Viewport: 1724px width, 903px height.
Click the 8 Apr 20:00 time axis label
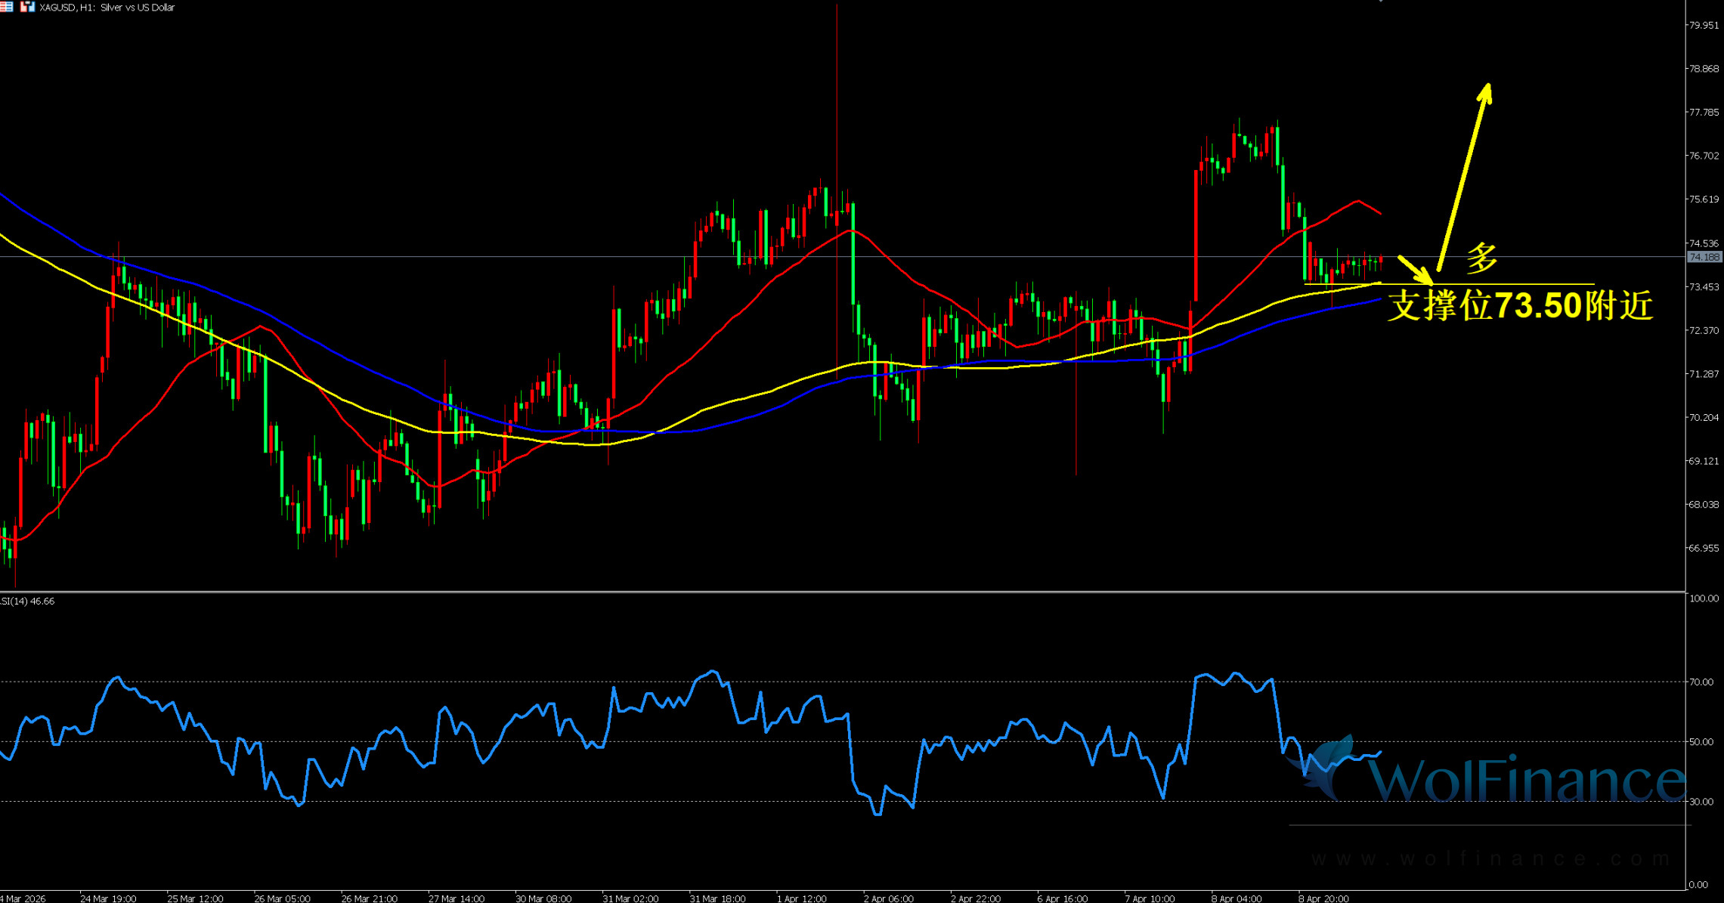tap(1323, 898)
